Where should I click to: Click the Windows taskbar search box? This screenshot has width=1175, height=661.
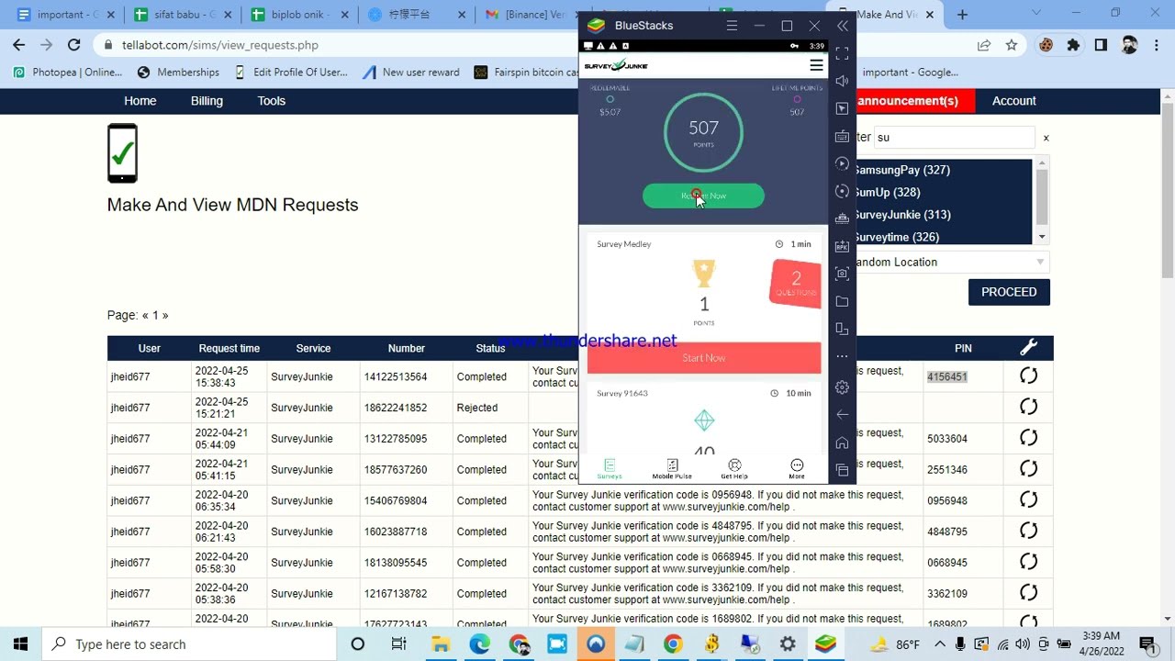coord(189,644)
